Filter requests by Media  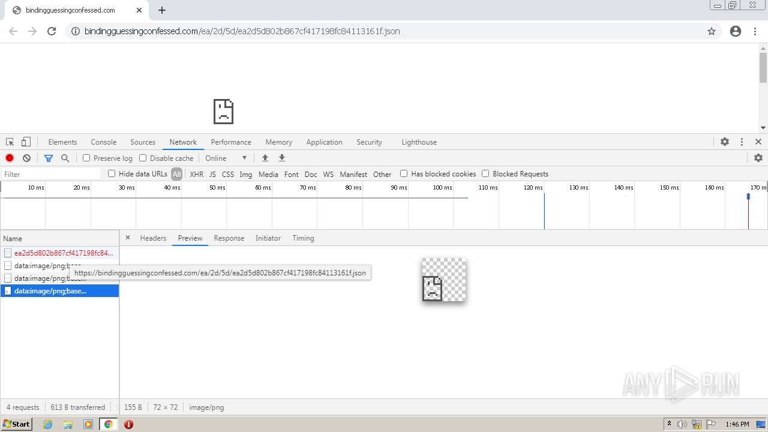[x=268, y=174]
